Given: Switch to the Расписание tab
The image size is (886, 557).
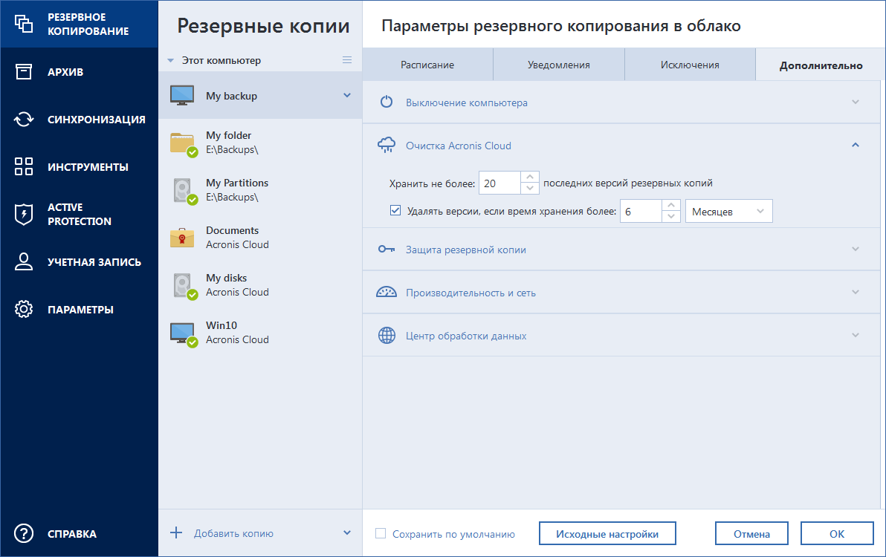Looking at the screenshot, I should pyautogui.click(x=427, y=65).
